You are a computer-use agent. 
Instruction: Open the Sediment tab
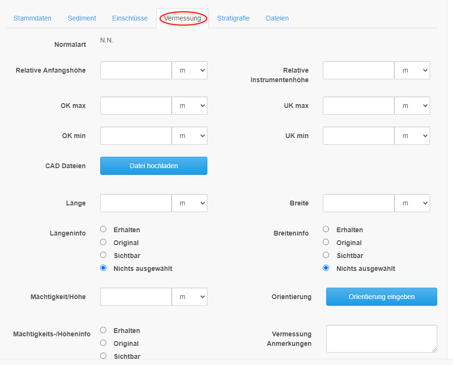(x=82, y=18)
